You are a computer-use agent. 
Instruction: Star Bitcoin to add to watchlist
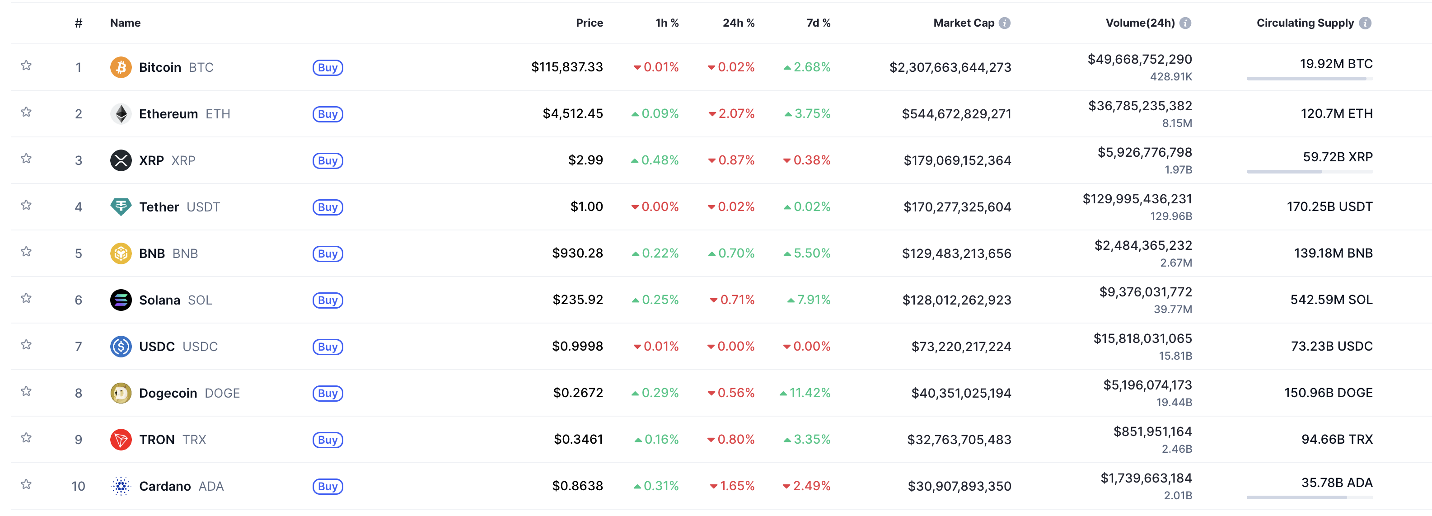point(26,66)
